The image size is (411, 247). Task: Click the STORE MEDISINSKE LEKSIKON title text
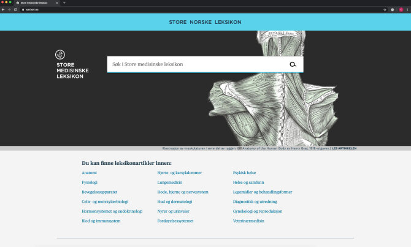[72, 70]
